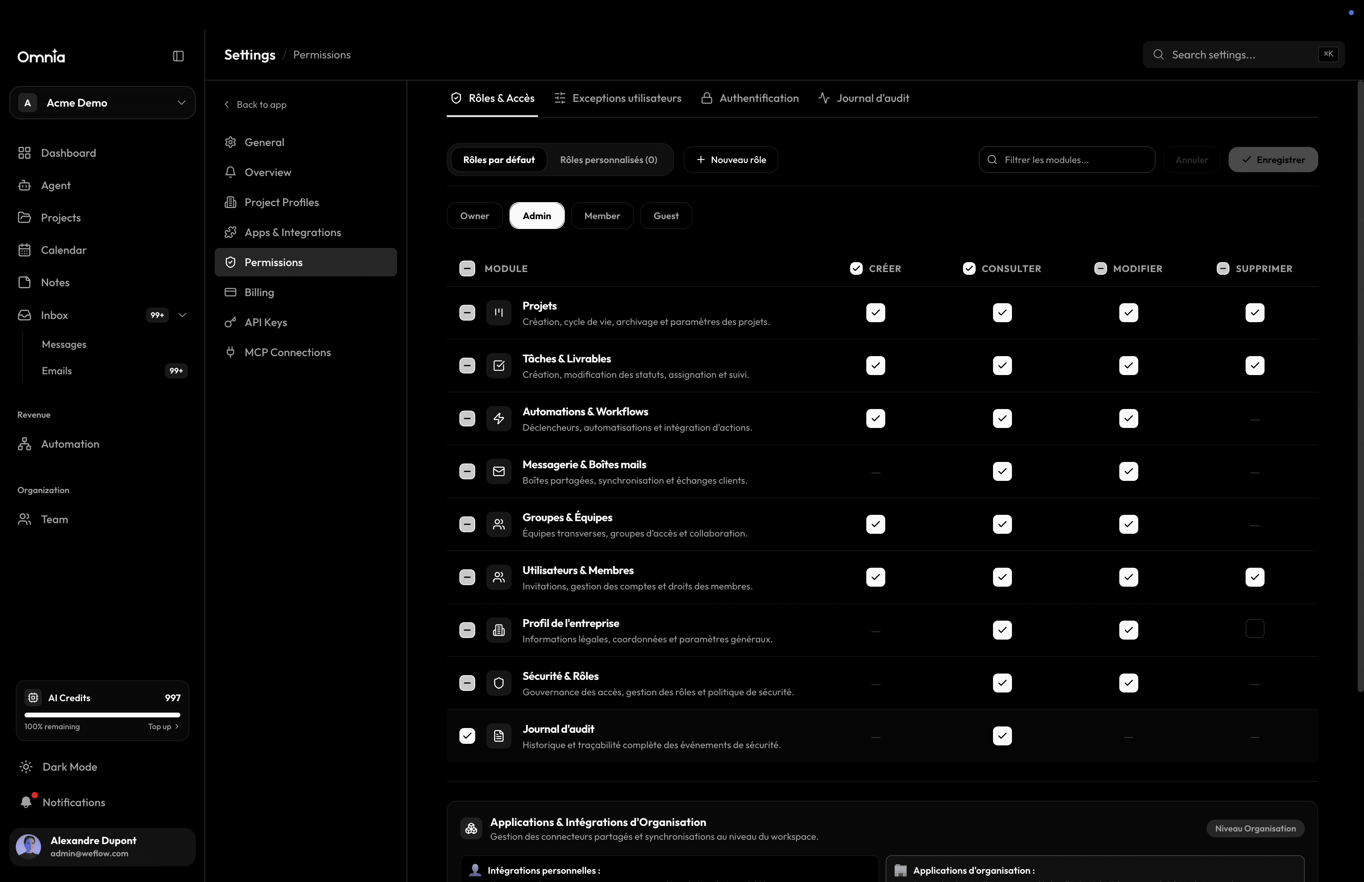Click the Annuler button
This screenshot has height=882, width=1364.
(1192, 160)
